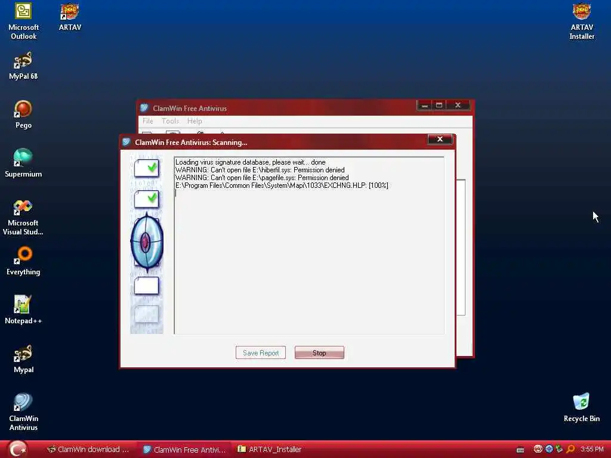Stop the running virus scan
Viewport: 611px width, 458px height.
319,353
